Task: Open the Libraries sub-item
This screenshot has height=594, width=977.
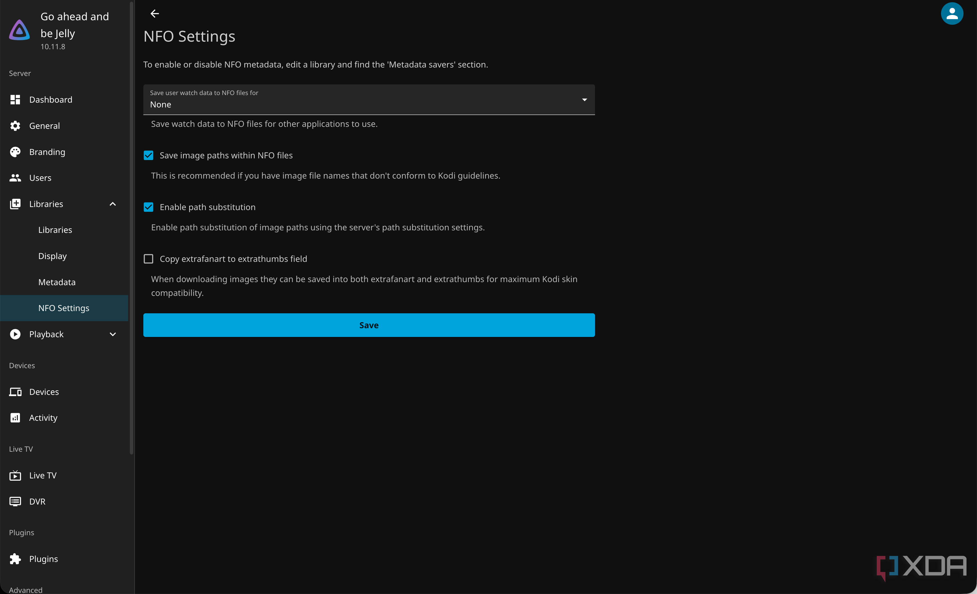Action: 55,230
